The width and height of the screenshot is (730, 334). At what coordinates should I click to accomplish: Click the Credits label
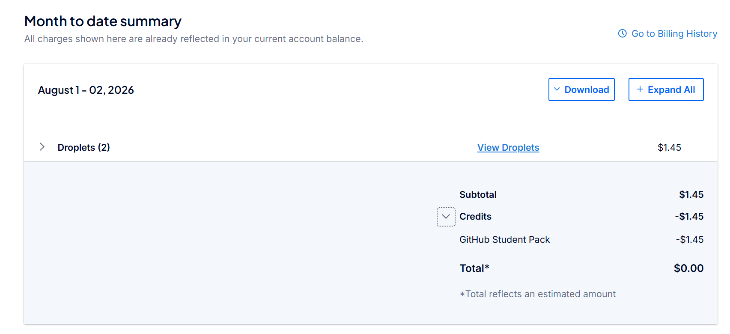pyautogui.click(x=475, y=216)
